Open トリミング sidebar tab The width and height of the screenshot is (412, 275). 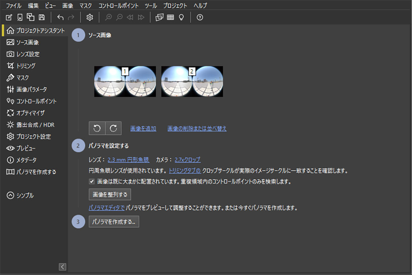[35, 66]
